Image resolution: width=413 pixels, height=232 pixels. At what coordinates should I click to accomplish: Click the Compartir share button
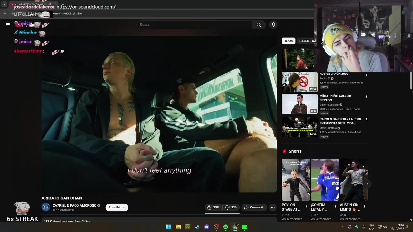pyautogui.click(x=254, y=208)
